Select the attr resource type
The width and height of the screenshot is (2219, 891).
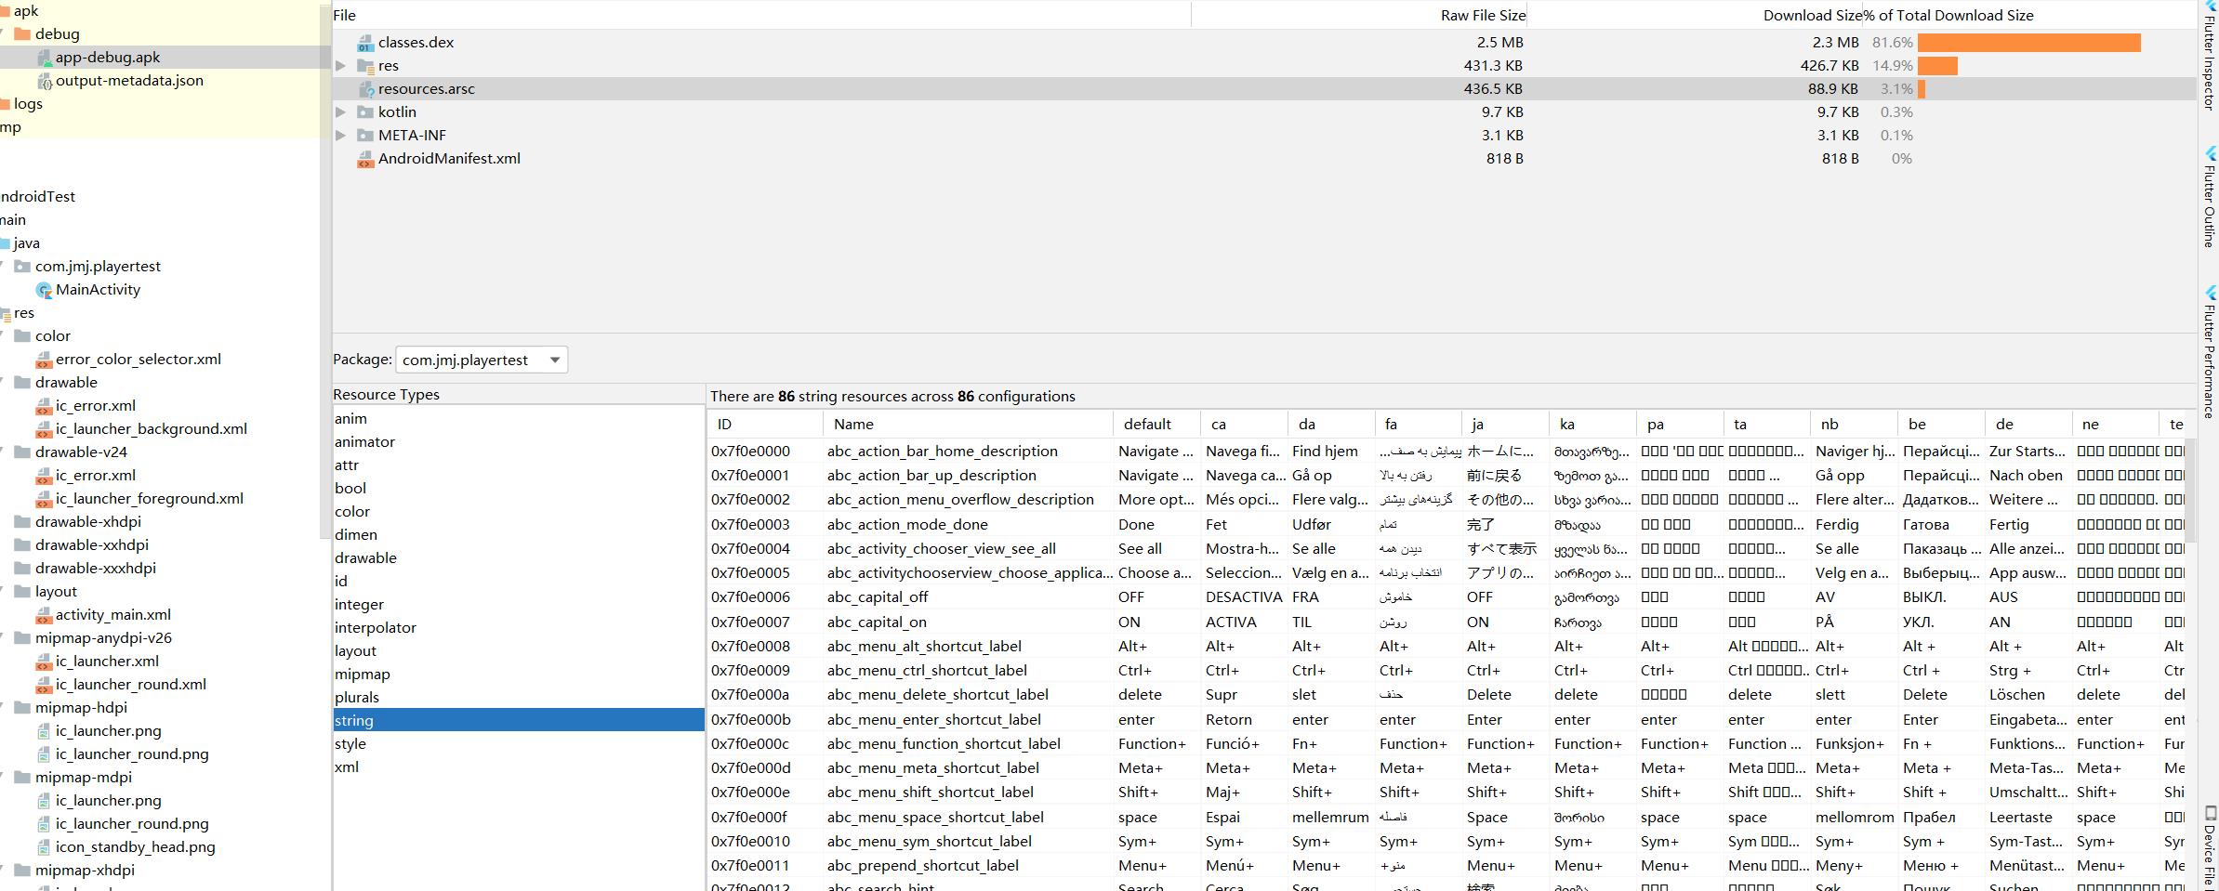click(x=519, y=465)
